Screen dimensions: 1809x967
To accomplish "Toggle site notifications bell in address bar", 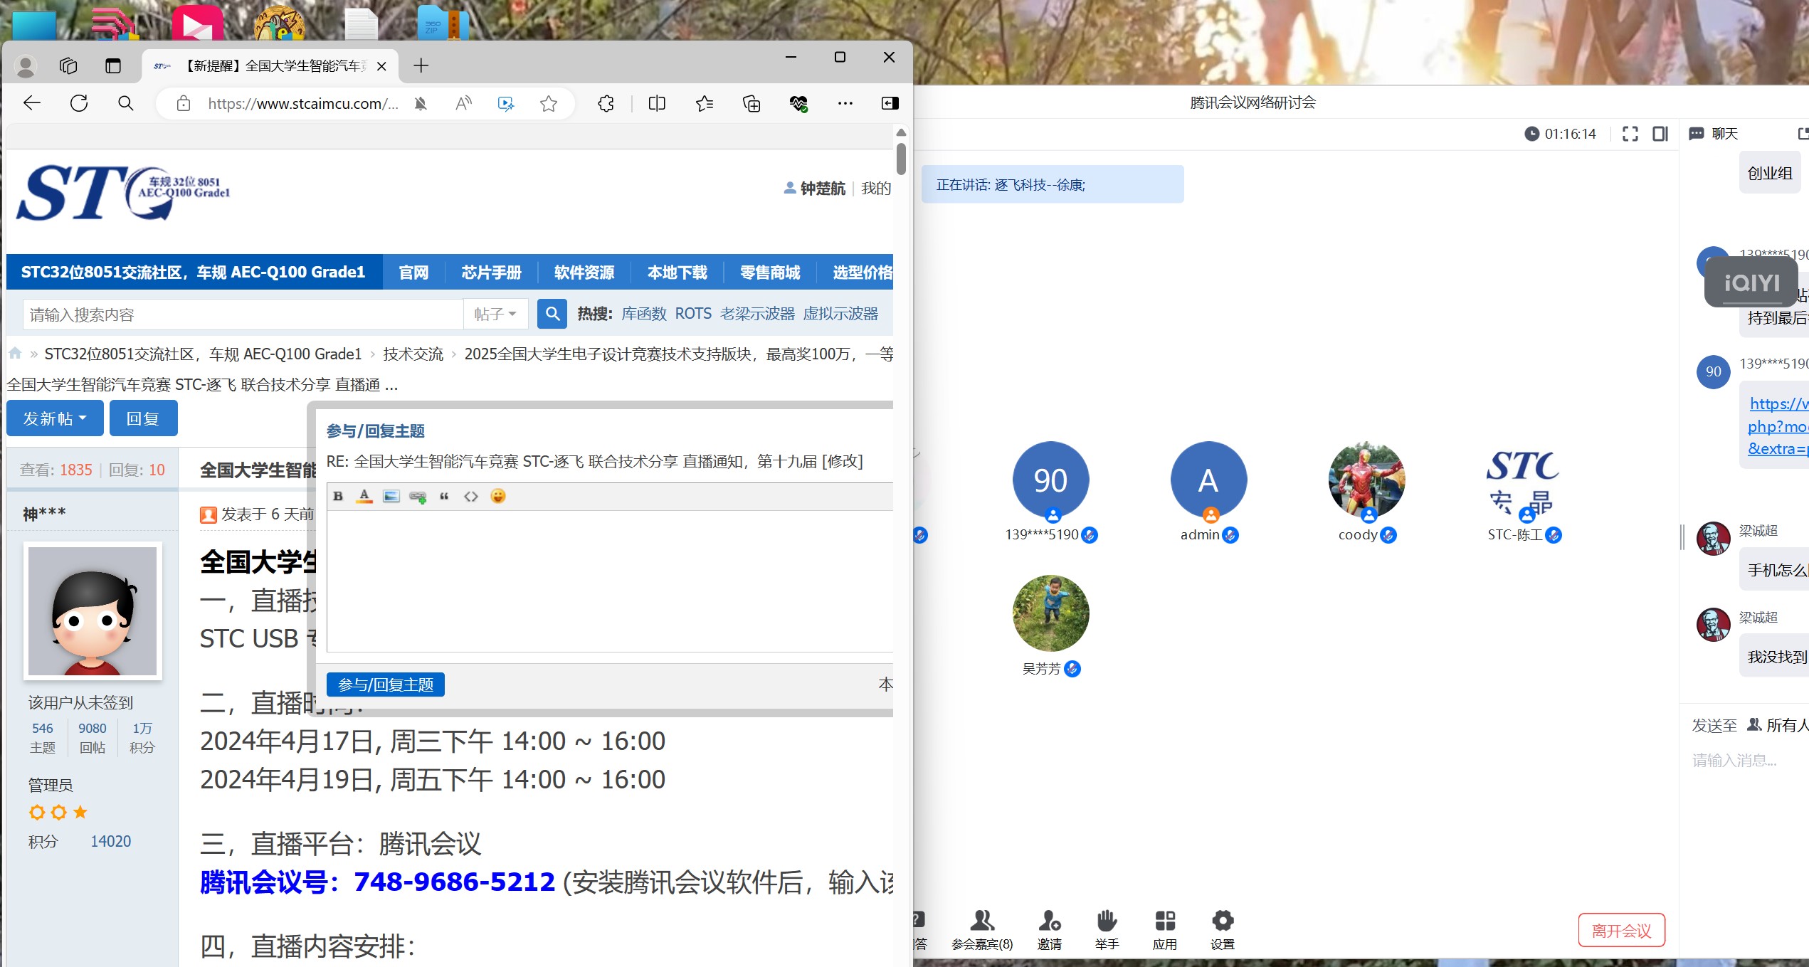I will [x=421, y=104].
